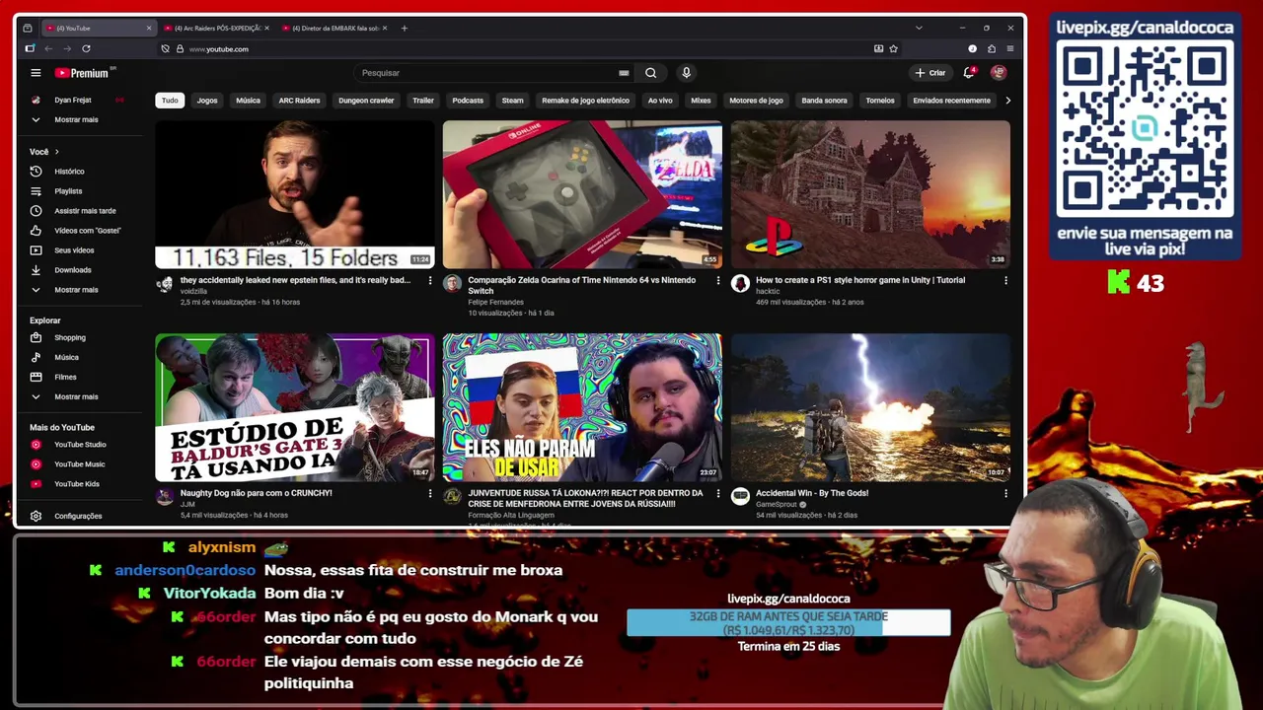Switch to Arc Raiders PÓS-EXPEDIÇÃO browser tab
Screen dimensions: 1263x710
coord(215,28)
